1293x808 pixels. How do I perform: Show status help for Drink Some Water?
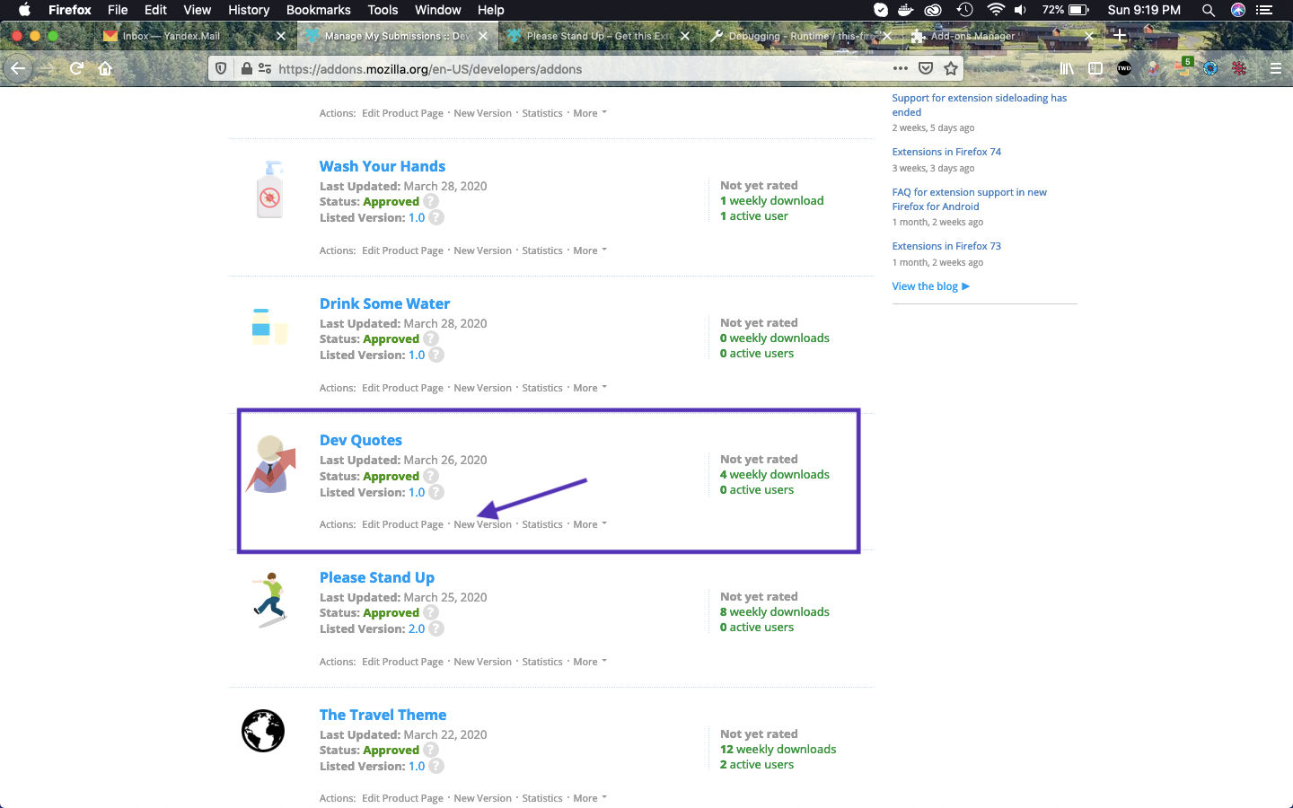431,338
